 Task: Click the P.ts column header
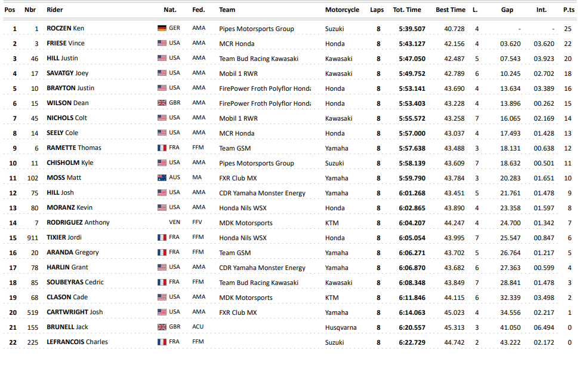pos(569,10)
